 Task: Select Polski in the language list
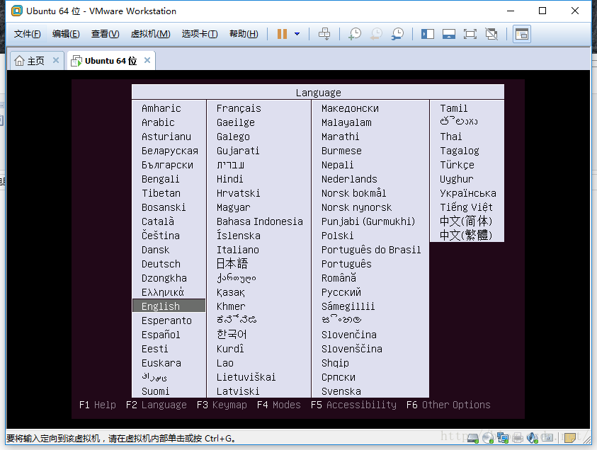pyautogui.click(x=337, y=236)
